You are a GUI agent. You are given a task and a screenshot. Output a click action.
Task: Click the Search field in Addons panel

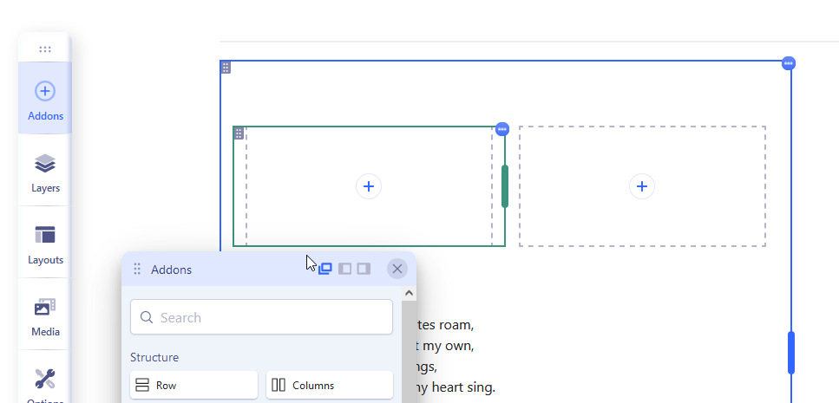pyautogui.click(x=261, y=317)
